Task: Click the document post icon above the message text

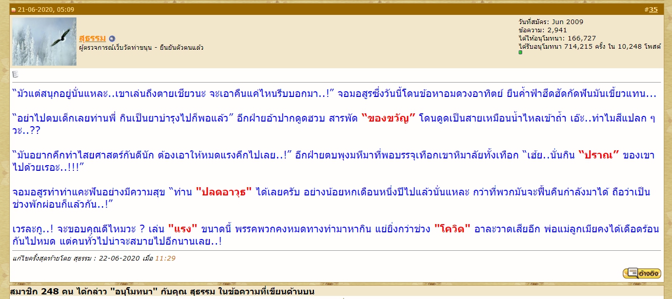Action: pos(15,74)
